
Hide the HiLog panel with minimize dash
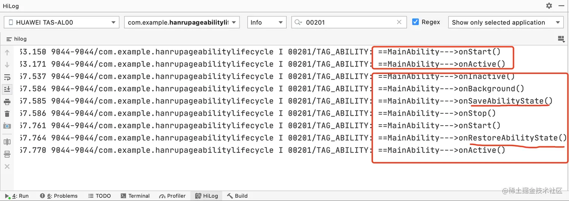click(561, 6)
